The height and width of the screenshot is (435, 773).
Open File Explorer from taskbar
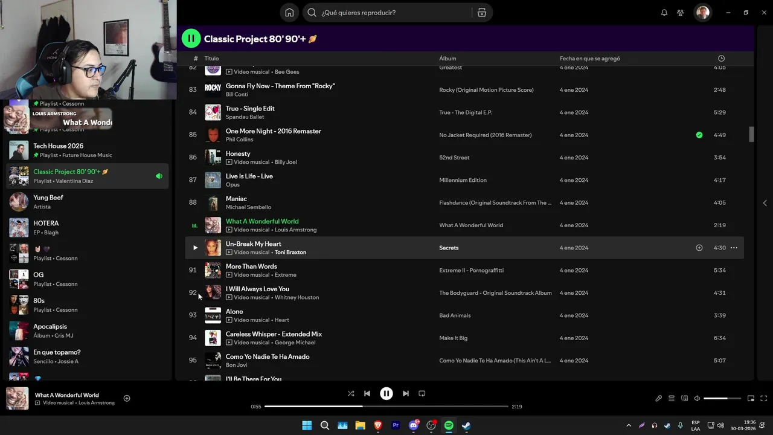(x=361, y=425)
